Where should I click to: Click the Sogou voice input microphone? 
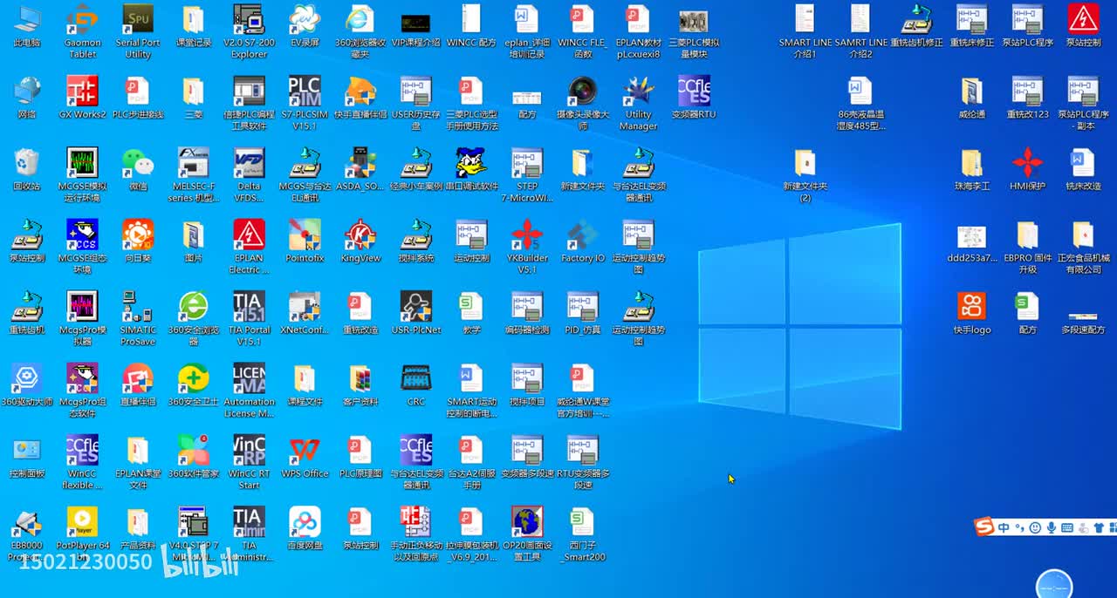click(1052, 527)
